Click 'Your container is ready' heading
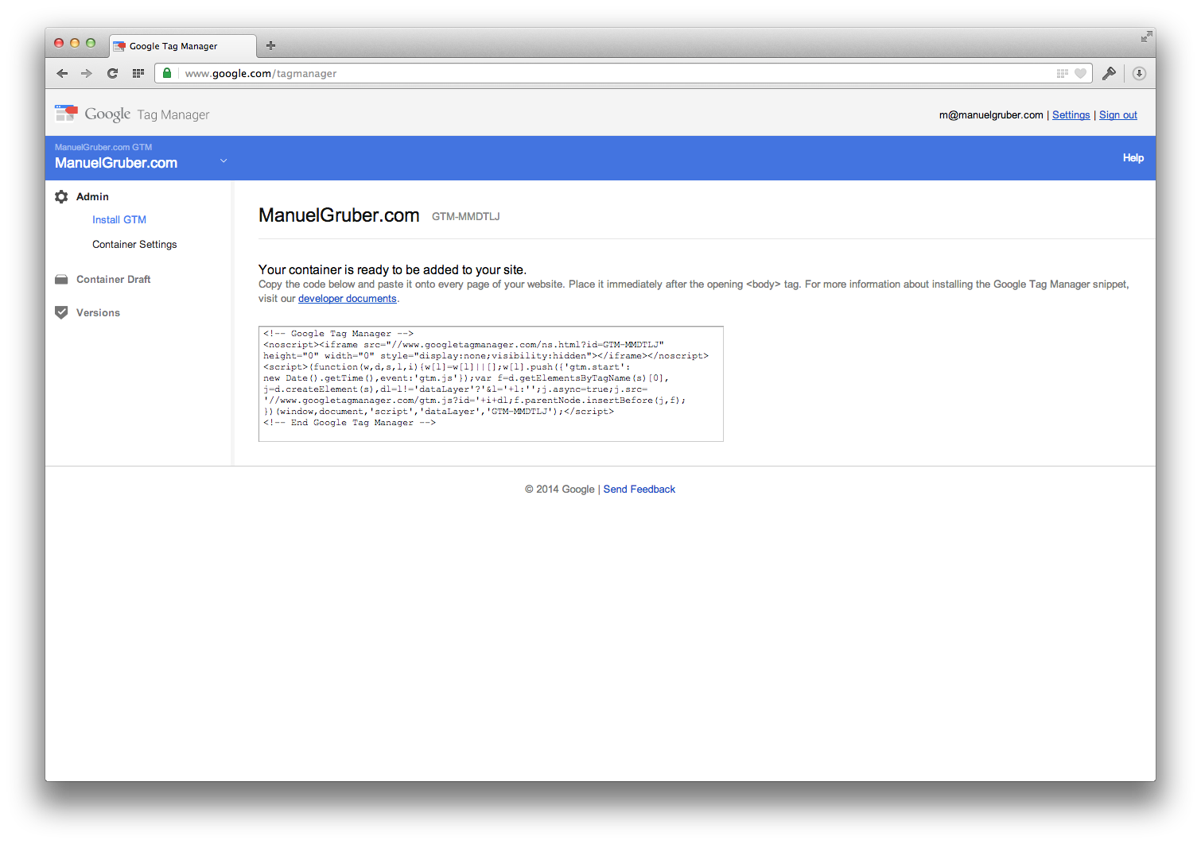1201x844 pixels. [392, 269]
